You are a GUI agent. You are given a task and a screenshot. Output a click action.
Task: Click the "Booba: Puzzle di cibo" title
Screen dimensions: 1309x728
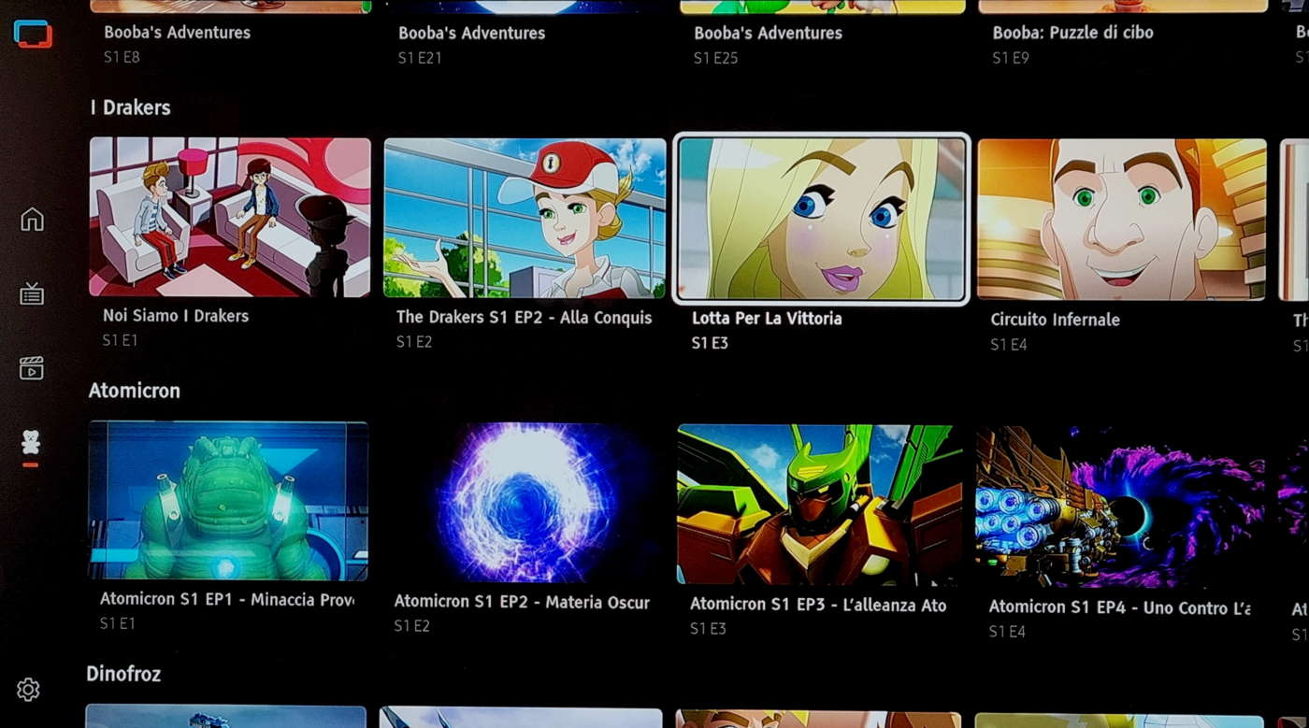[1073, 33]
